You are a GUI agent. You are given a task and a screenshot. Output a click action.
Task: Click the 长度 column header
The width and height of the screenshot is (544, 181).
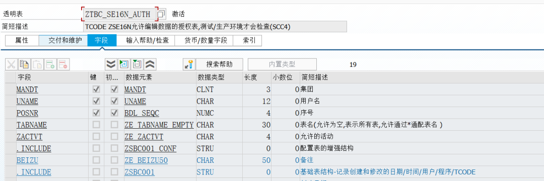pyautogui.click(x=257, y=77)
